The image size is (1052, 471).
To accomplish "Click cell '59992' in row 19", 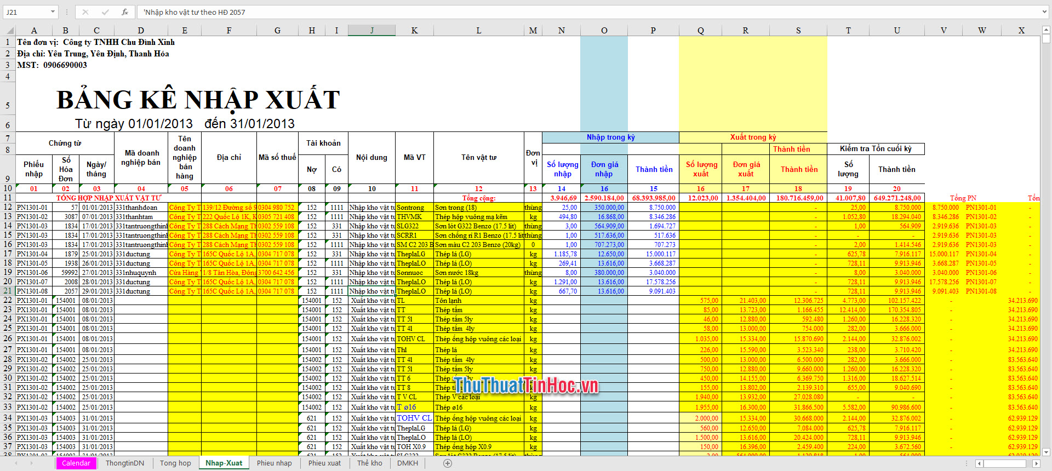I will (66, 273).
